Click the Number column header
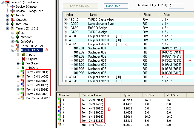This screenshot has height=128, width=194. point(68,95)
